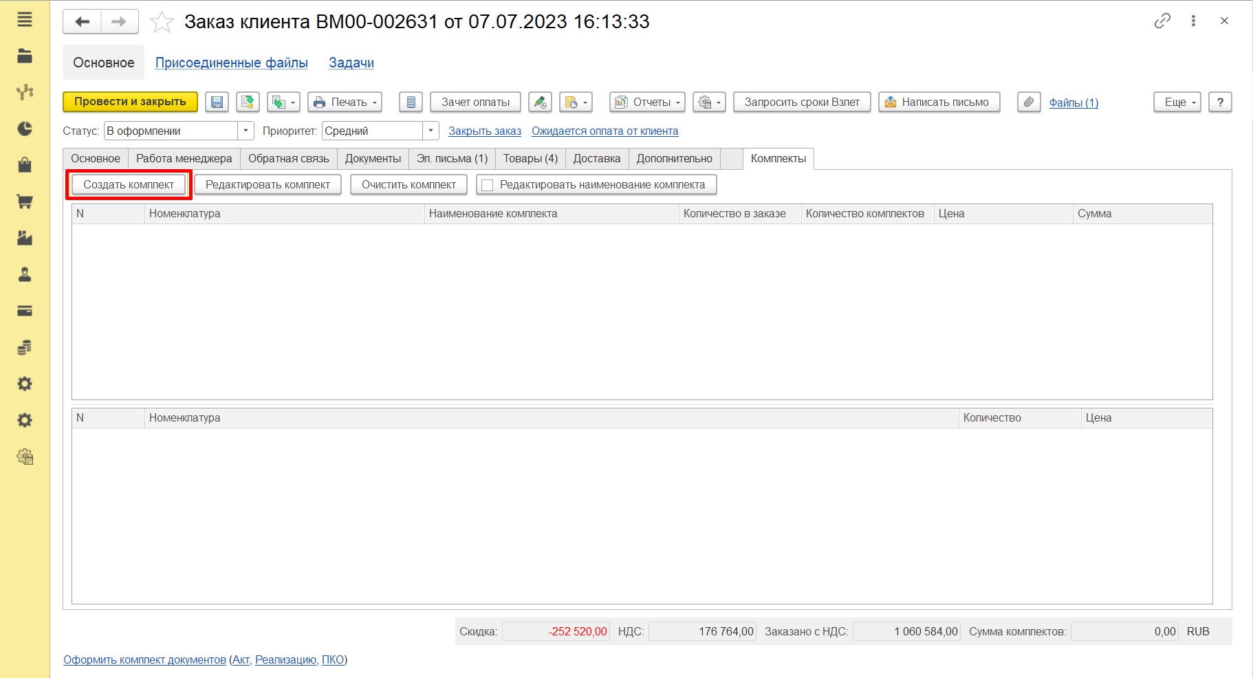Viewport: 1253px width, 678px height.
Task: Click the Создать комплект button
Action: [x=129, y=185]
